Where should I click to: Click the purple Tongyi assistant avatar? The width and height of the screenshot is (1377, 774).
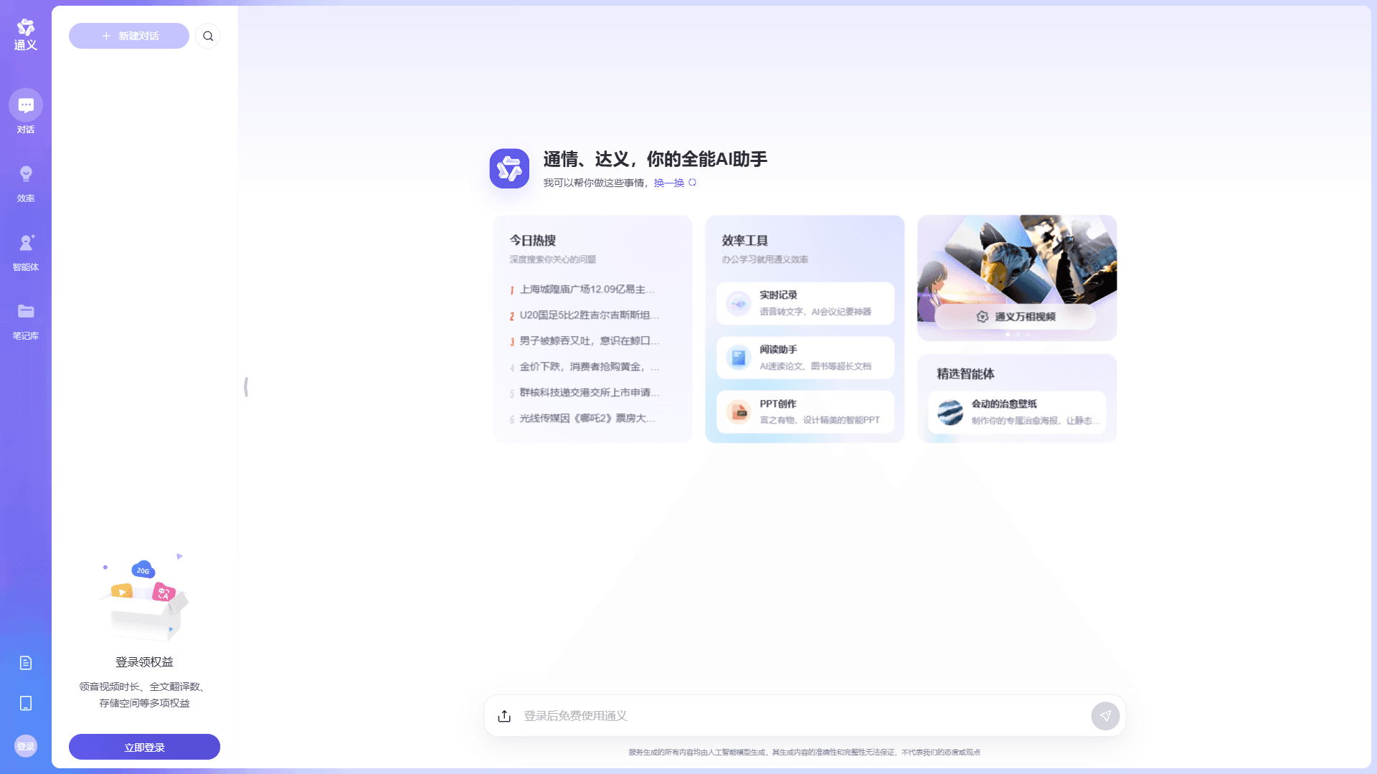(x=509, y=168)
